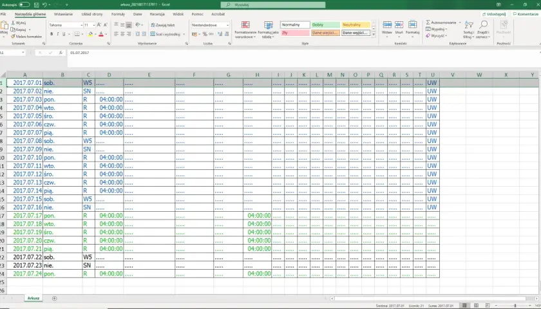Viewport: 541px width, 309px height.
Task: Select bottom vertical align icon
Action: point(129,25)
